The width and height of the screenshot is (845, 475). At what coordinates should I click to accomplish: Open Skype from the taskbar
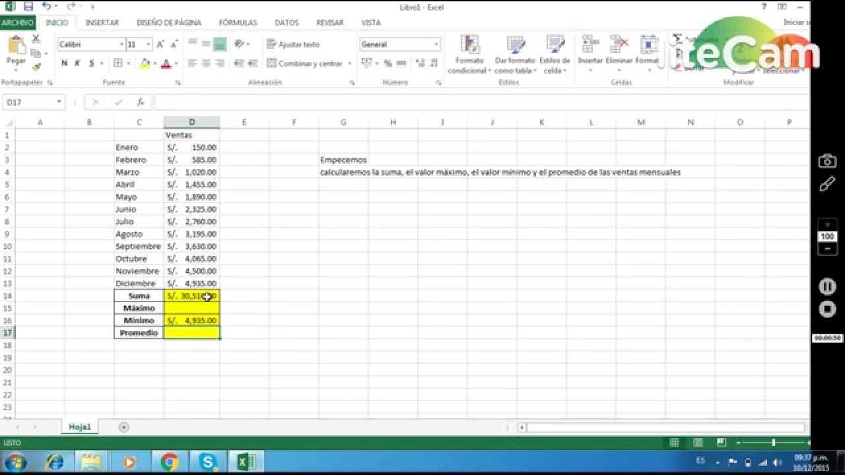coord(208,462)
